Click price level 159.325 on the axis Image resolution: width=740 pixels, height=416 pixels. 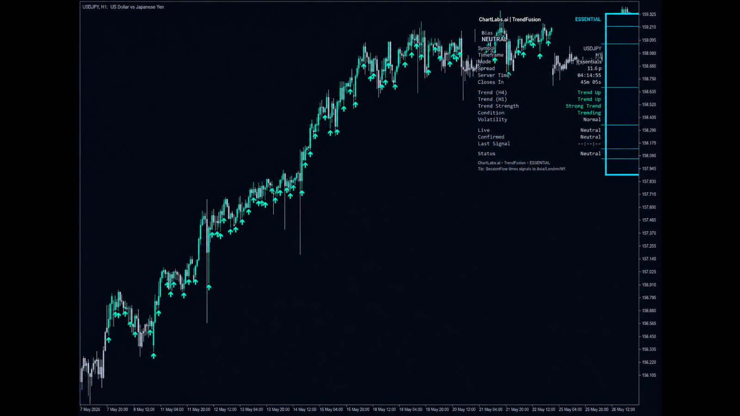click(649, 14)
